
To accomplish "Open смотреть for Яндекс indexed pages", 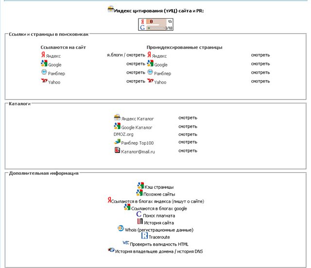I will coord(260,55).
